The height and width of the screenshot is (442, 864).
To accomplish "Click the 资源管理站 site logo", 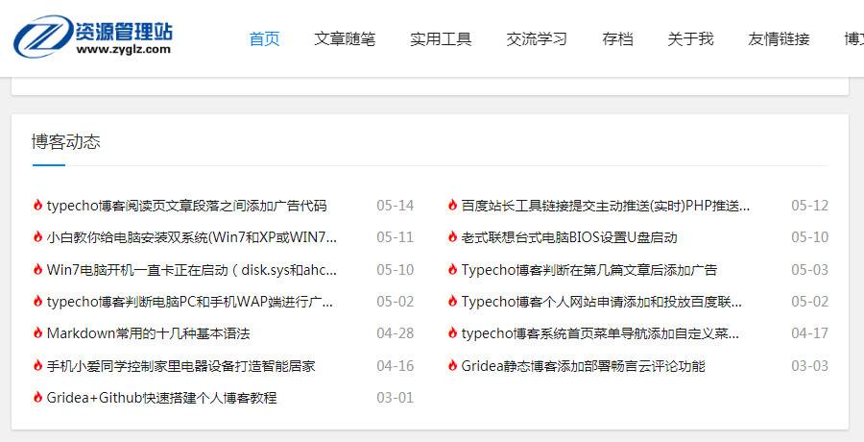I will [x=92, y=37].
